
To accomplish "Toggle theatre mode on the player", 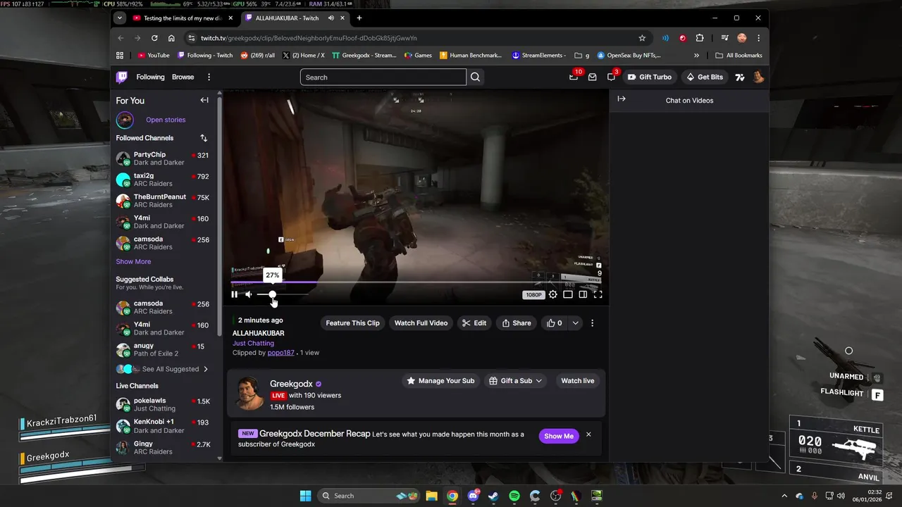I will (568, 294).
